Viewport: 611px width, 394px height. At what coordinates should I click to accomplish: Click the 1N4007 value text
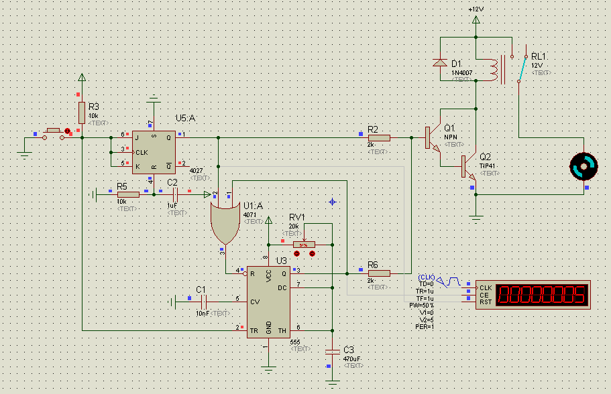[x=461, y=73]
